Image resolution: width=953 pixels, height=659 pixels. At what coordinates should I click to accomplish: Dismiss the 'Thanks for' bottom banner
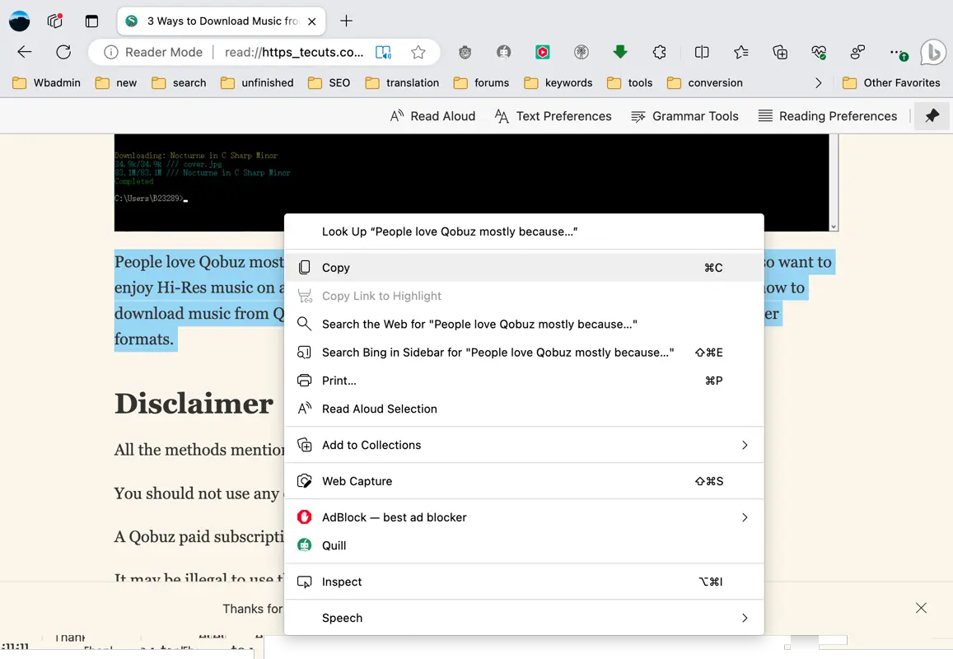[x=922, y=608]
